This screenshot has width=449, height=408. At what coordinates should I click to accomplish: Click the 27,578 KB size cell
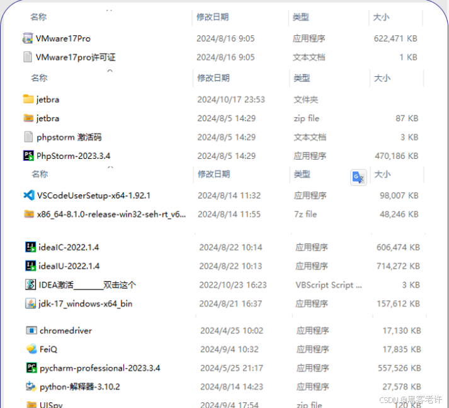click(402, 387)
